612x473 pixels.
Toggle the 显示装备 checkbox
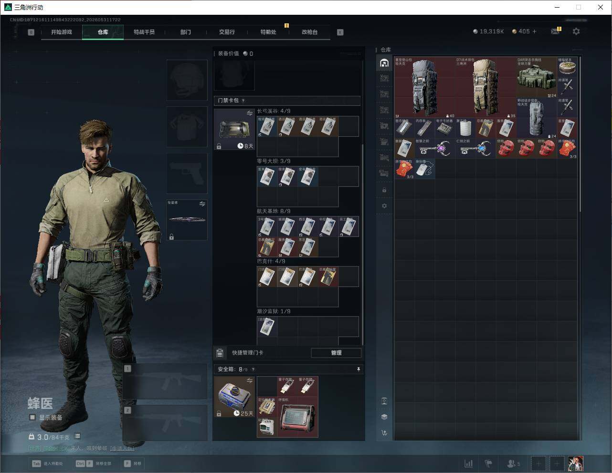(x=32, y=417)
